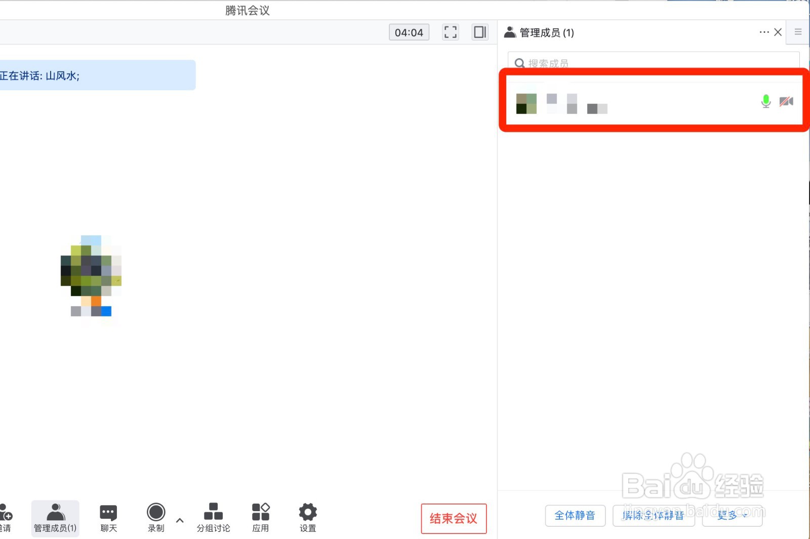Enter fullscreen mode via the brackets icon

450,32
